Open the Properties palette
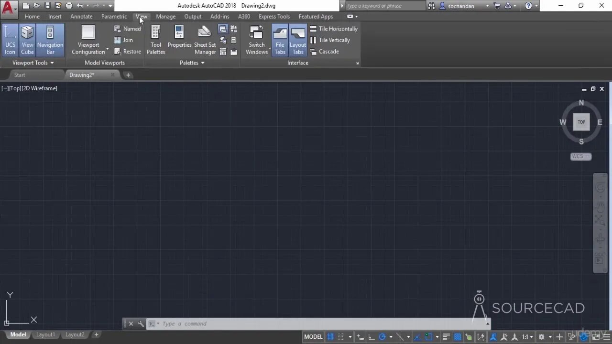This screenshot has width=612, height=344. point(179,37)
